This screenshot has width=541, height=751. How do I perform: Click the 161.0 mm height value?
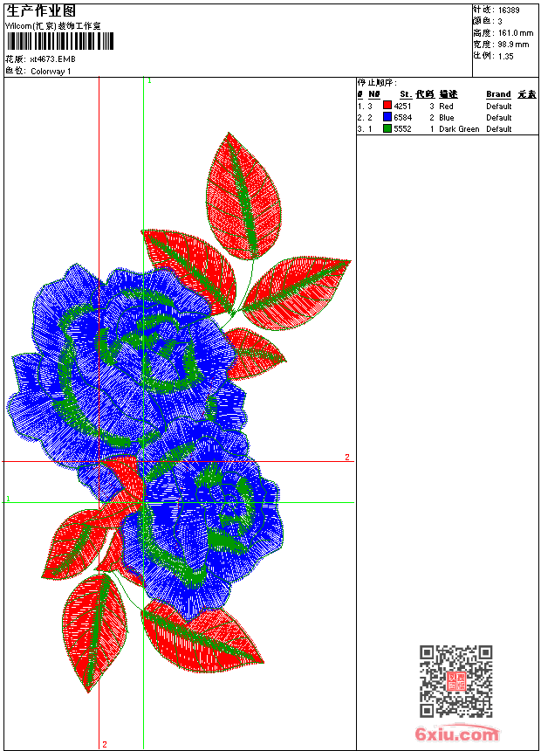click(x=516, y=33)
